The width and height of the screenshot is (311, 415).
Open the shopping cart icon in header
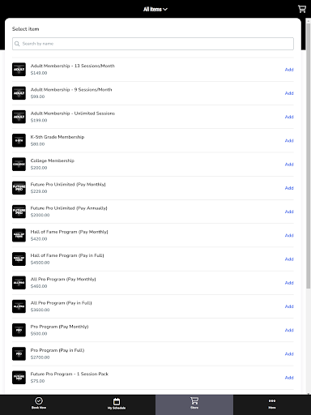302,9
